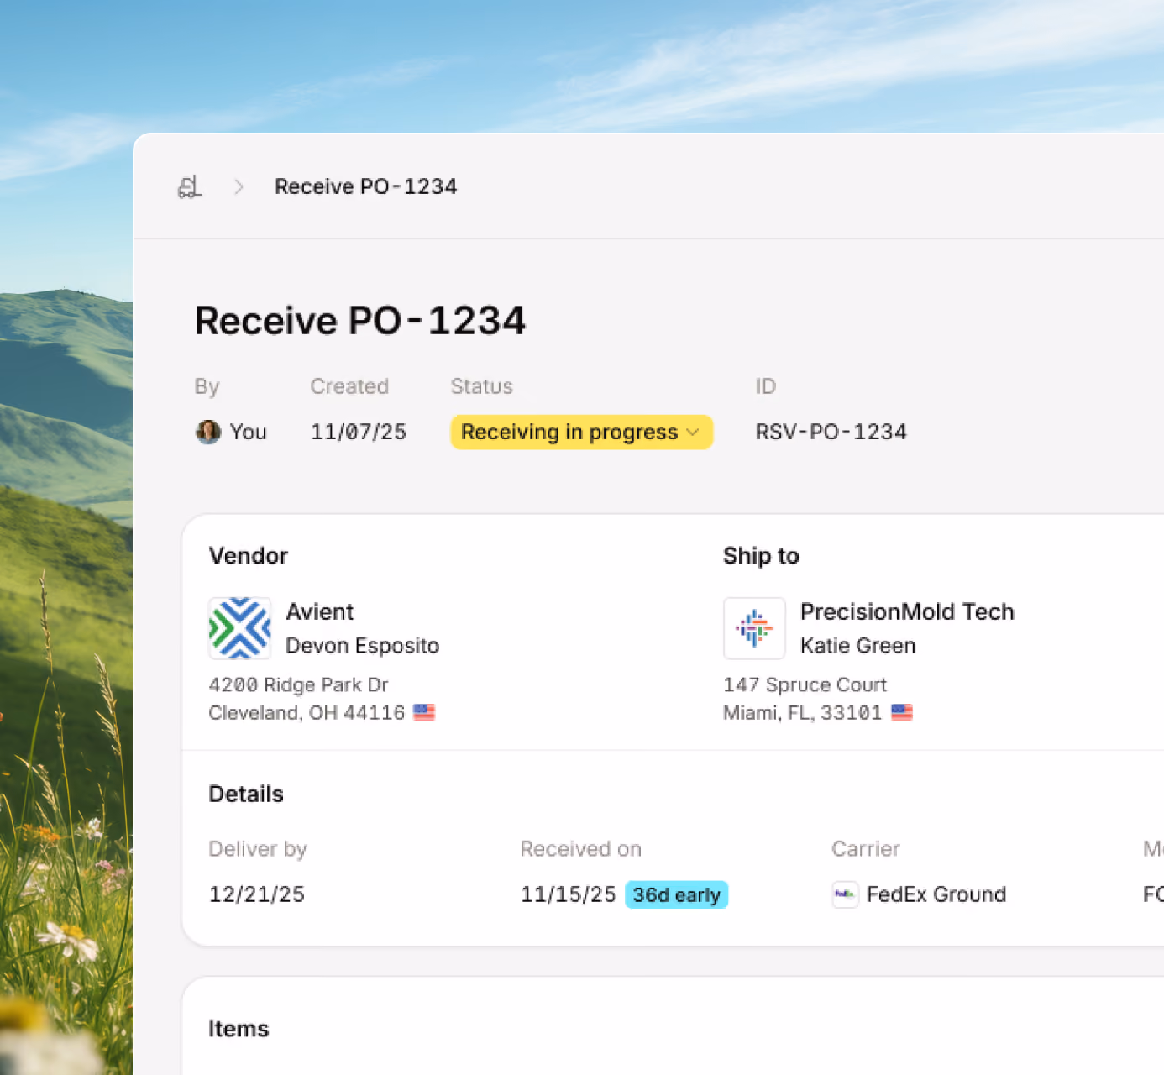
Task: Click the ID value RSV-PO-1234
Action: pos(831,432)
